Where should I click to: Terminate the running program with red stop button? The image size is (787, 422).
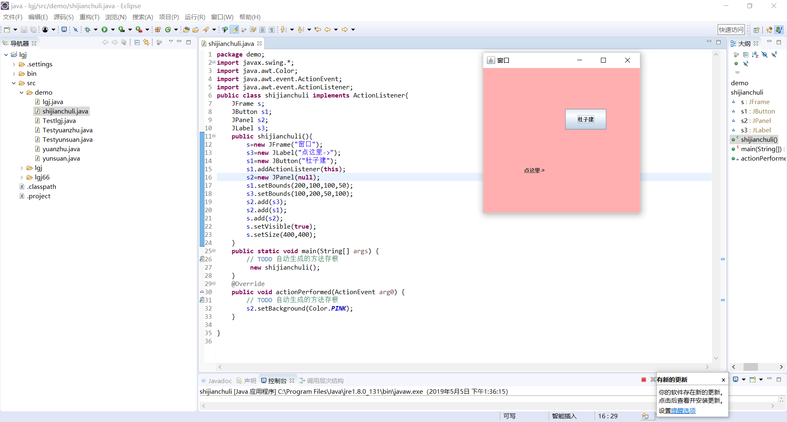click(x=644, y=380)
